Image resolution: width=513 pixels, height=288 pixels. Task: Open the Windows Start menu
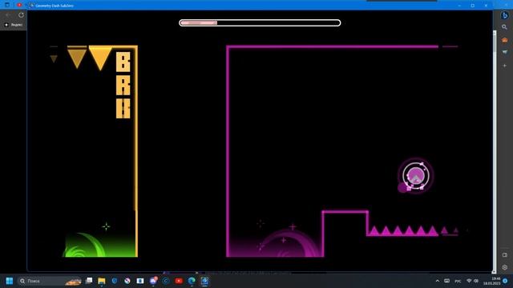(x=9, y=281)
